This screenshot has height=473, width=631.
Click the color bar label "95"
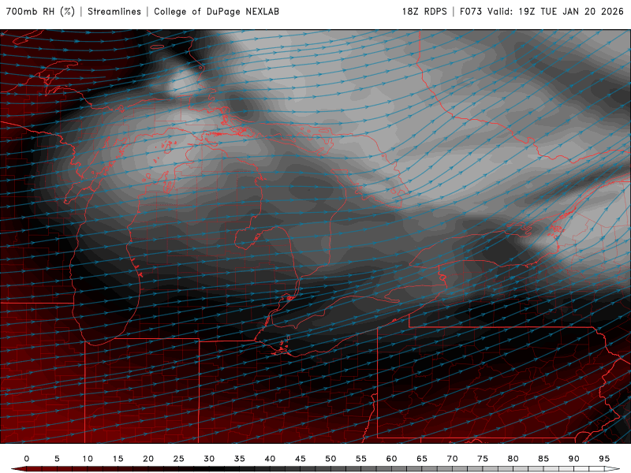coord(604,459)
